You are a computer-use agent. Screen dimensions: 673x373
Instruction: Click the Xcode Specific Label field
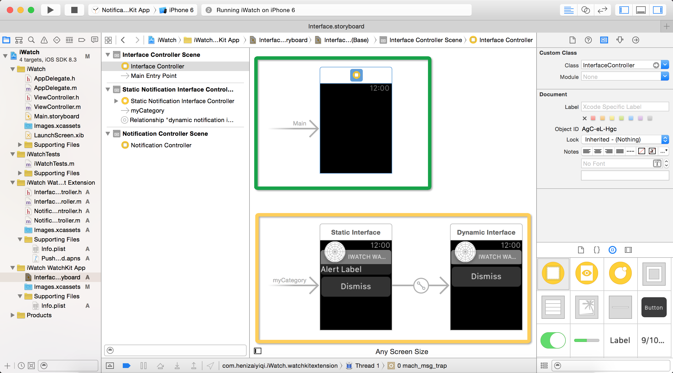click(625, 107)
